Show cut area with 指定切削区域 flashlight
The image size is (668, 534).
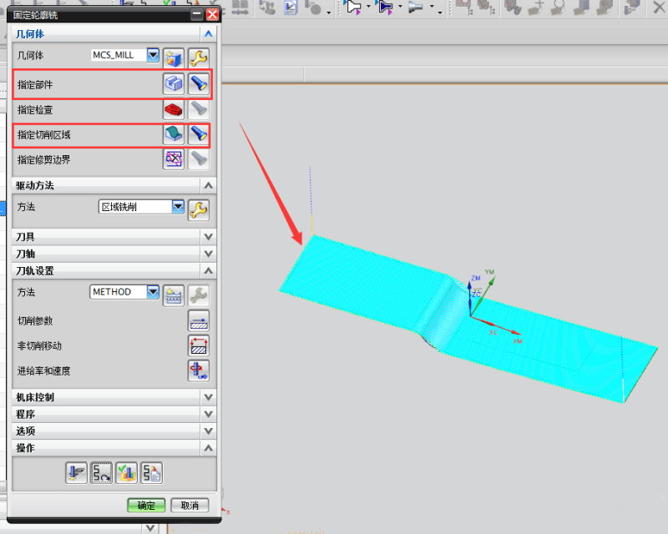197,133
